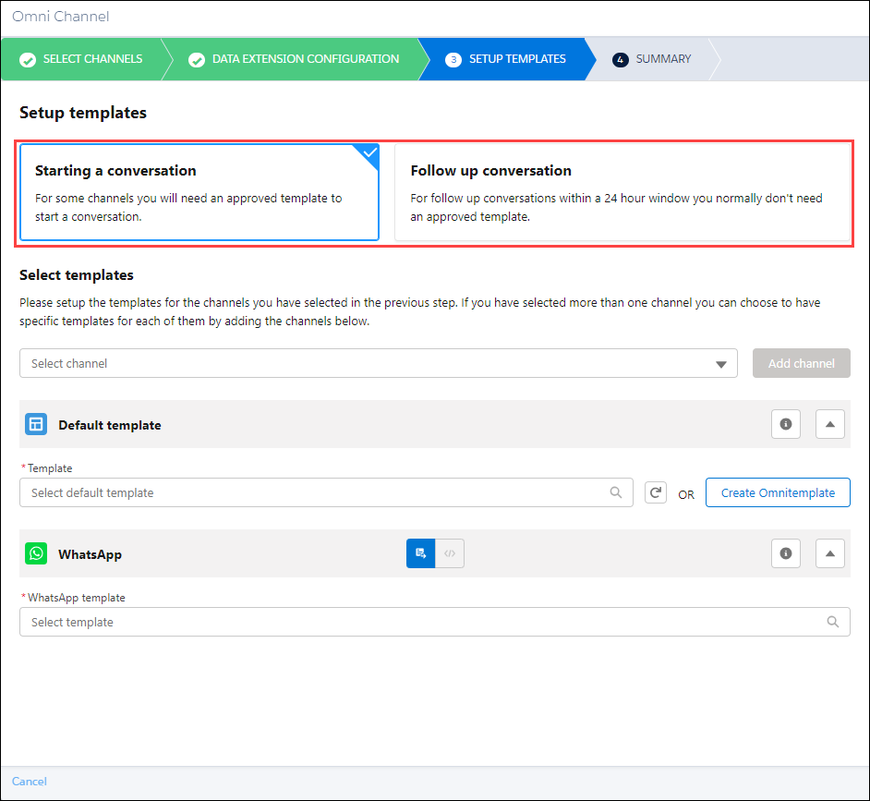Collapse the WhatsApp section
Image resolution: width=870 pixels, height=801 pixels.
tap(829, 552)
